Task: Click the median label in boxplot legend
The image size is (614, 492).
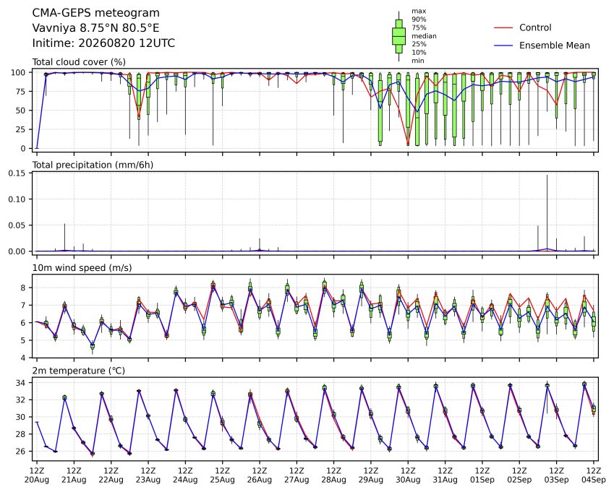Action: pos(424,36)
